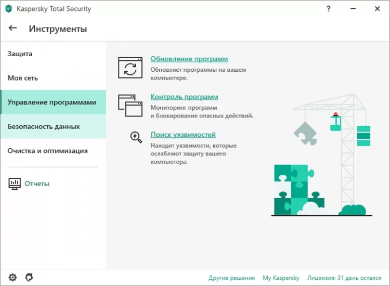Screen dimensions: 390x286
Task: Select the Безопасность данных section
Action: 53,126
